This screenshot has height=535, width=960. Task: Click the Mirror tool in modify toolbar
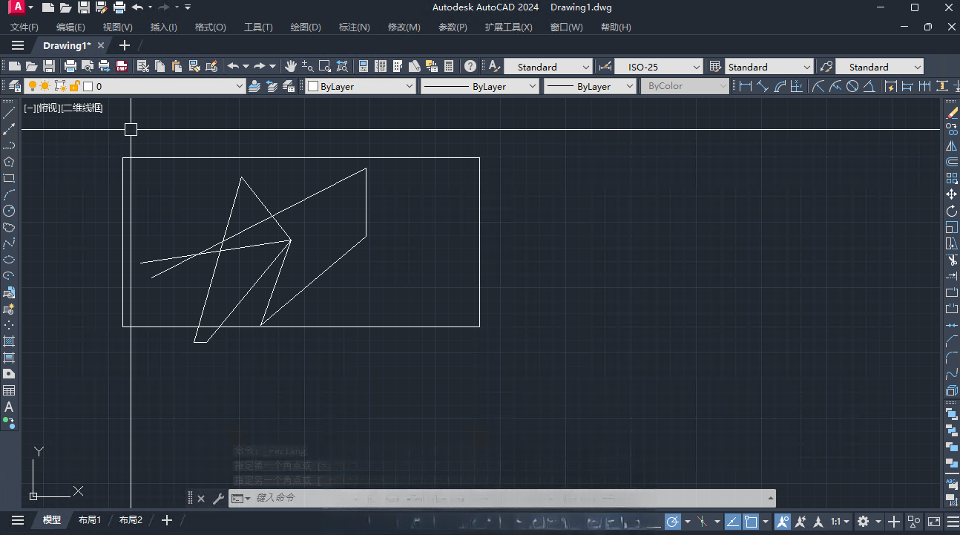(x=952, y=145)
